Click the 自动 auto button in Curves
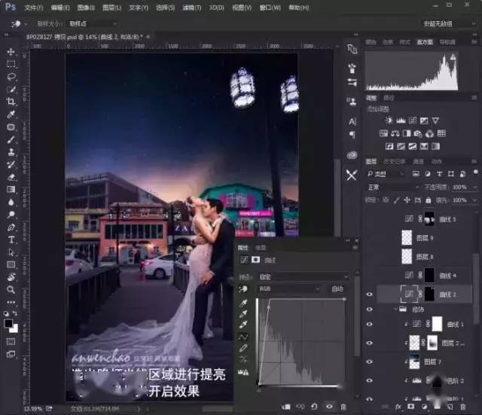 337,289
